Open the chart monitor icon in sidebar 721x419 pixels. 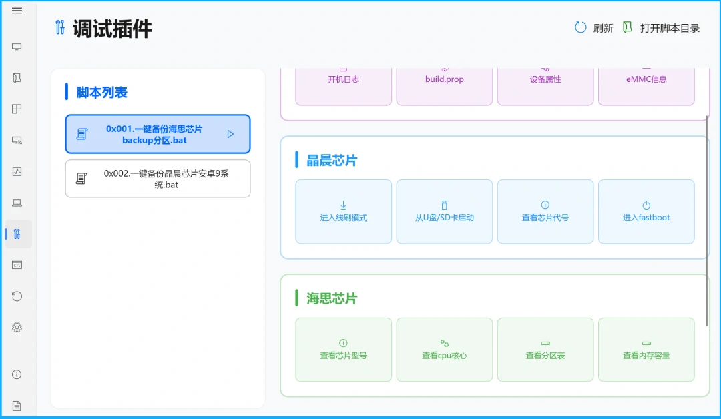click(x=17, y=171)
